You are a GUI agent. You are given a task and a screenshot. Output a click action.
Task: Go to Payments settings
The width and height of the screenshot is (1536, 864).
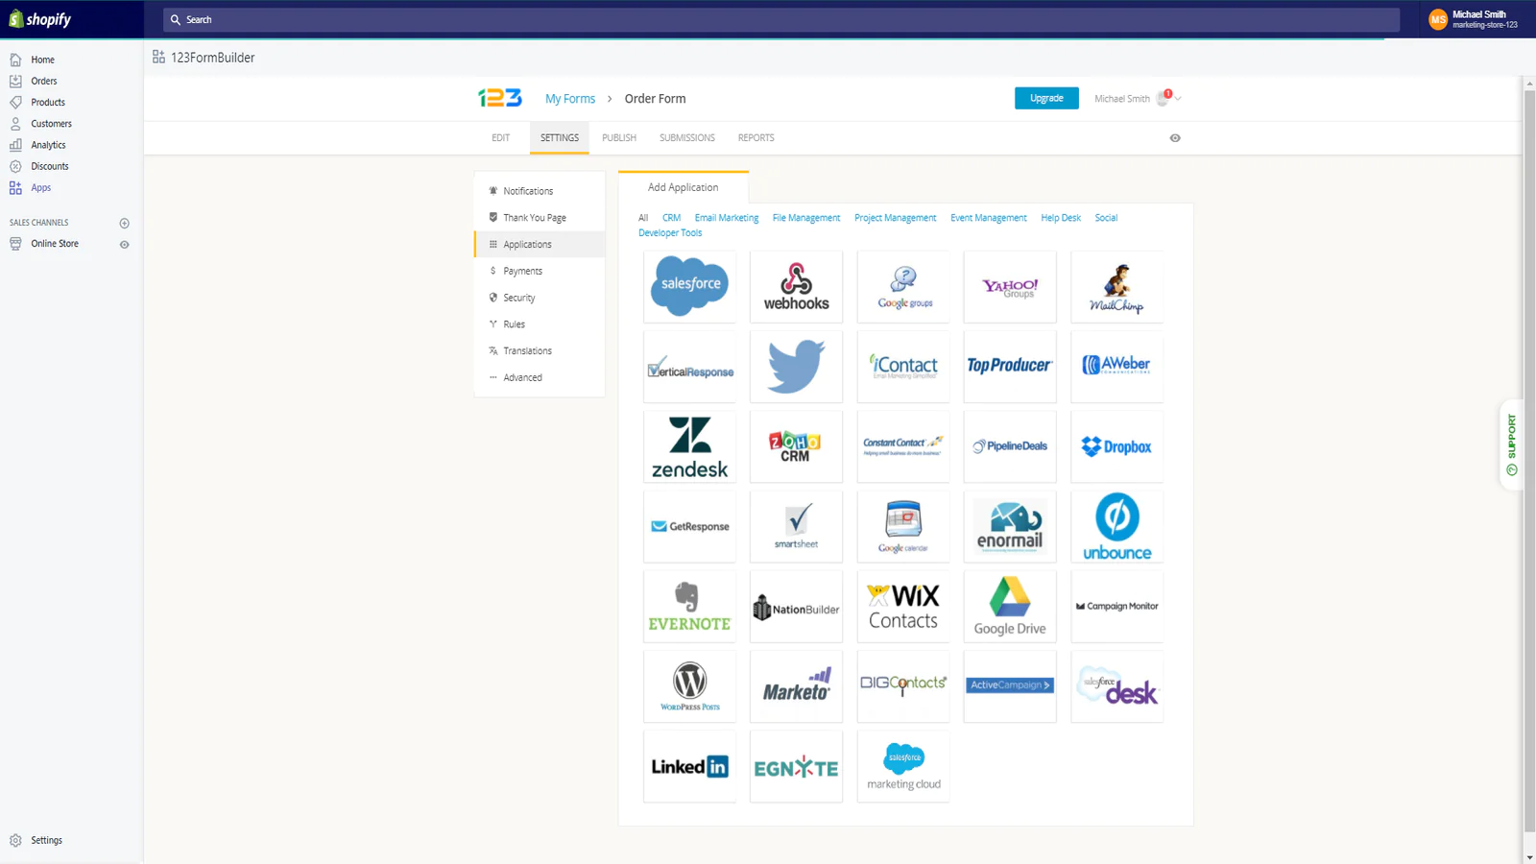click(x=540, y=271)
